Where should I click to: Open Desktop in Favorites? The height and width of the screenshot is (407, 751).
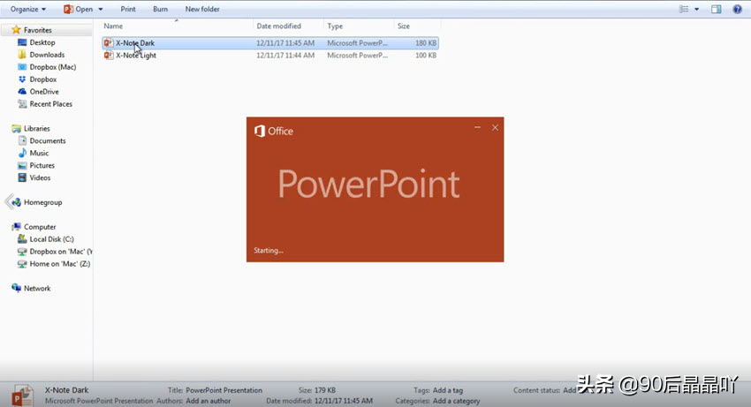point(42,42)
